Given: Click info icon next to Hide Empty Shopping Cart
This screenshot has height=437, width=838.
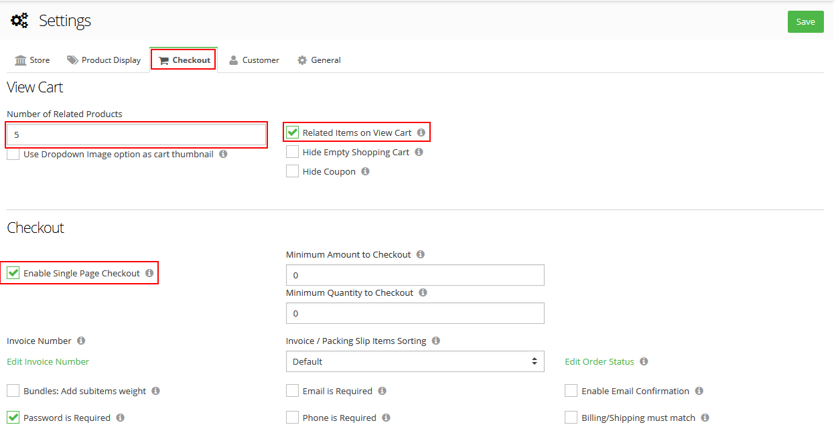Looking at the screenshot, I should click(x=419, y=152).
